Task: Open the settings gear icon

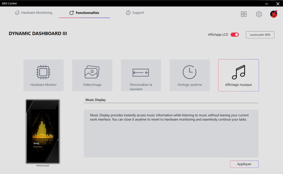Action: click(259, 14)
